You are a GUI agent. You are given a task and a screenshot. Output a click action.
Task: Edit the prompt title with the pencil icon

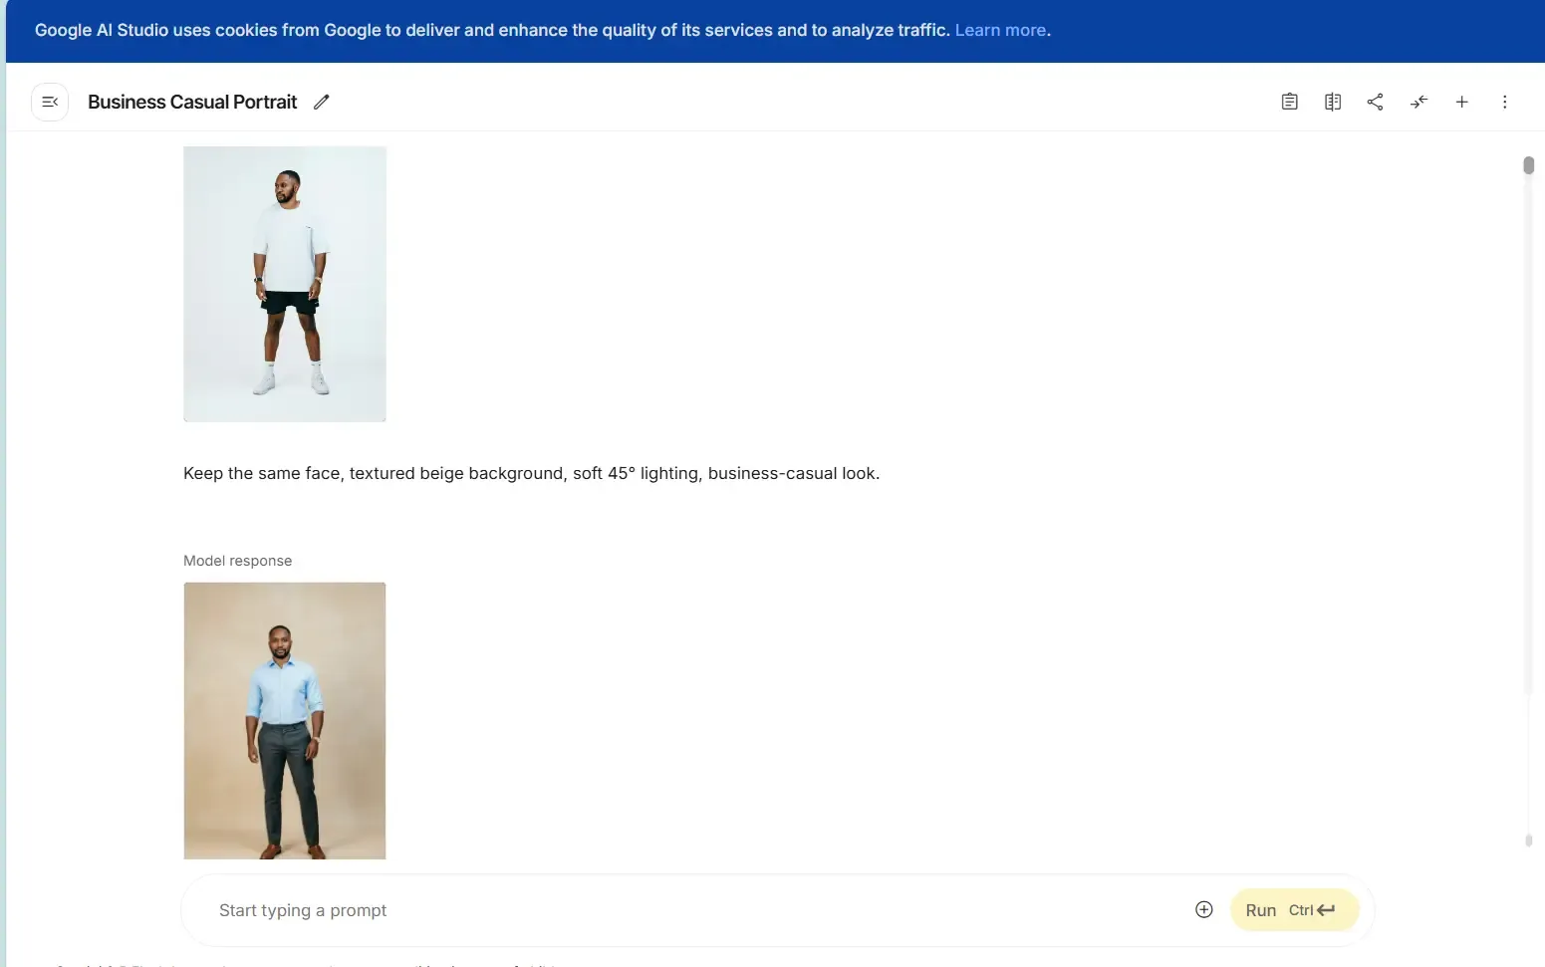pyautogui.click(x=321, y=102)
